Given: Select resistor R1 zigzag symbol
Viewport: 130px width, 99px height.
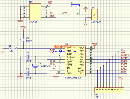Looking at the screenshot, I should (13, 48).
